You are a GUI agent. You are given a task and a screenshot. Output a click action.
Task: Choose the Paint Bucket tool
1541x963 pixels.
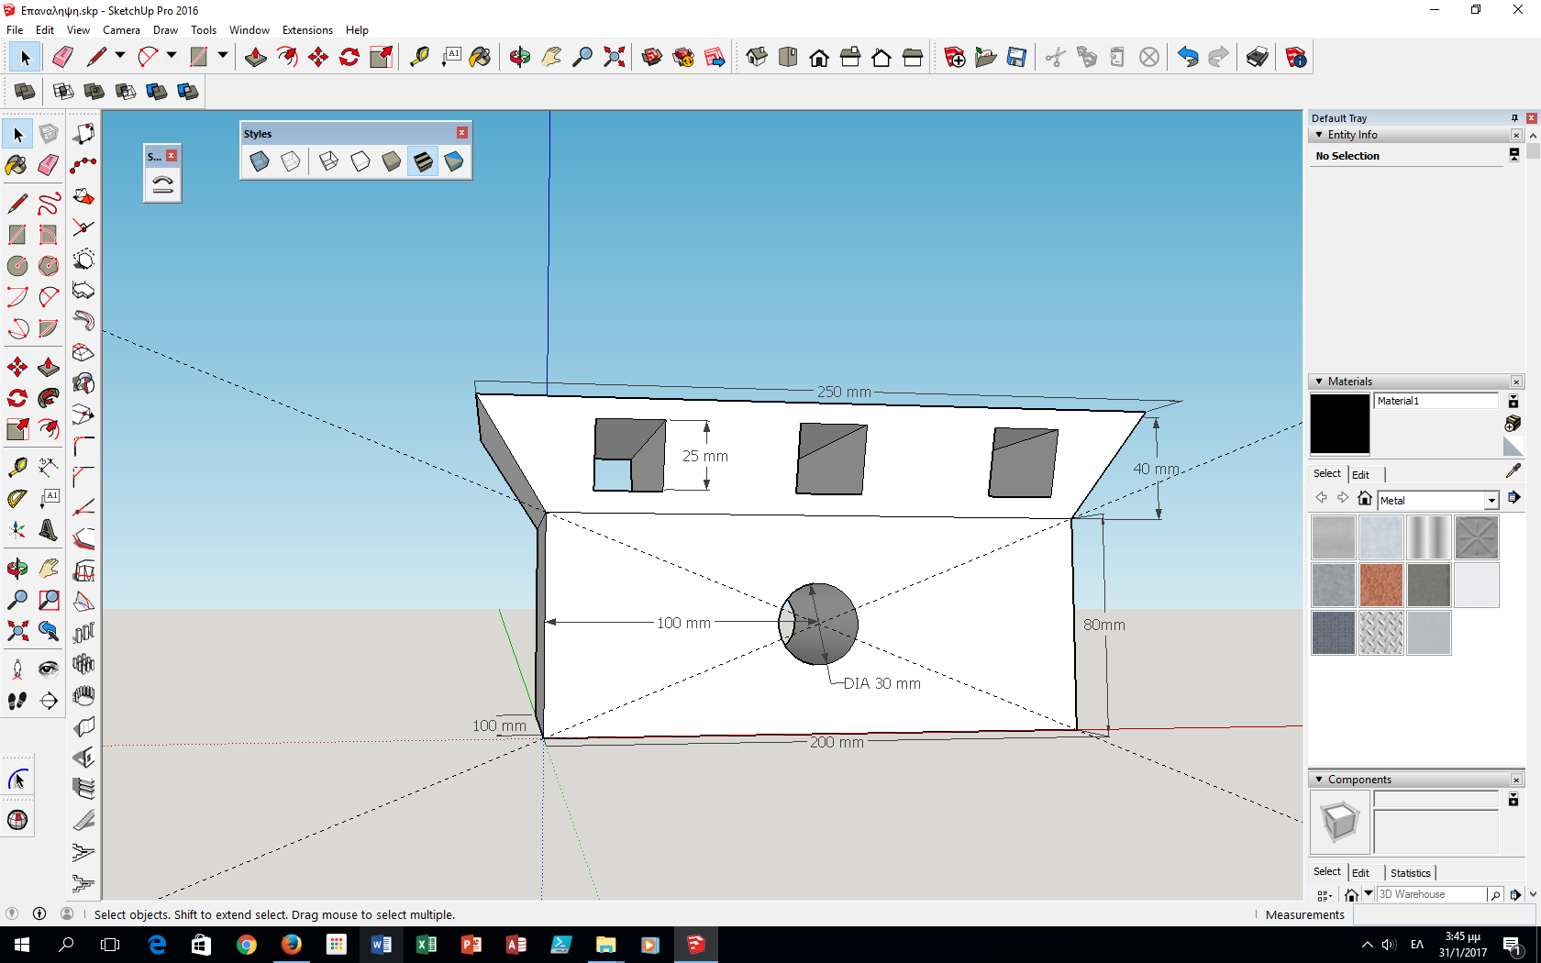(480, 58)
